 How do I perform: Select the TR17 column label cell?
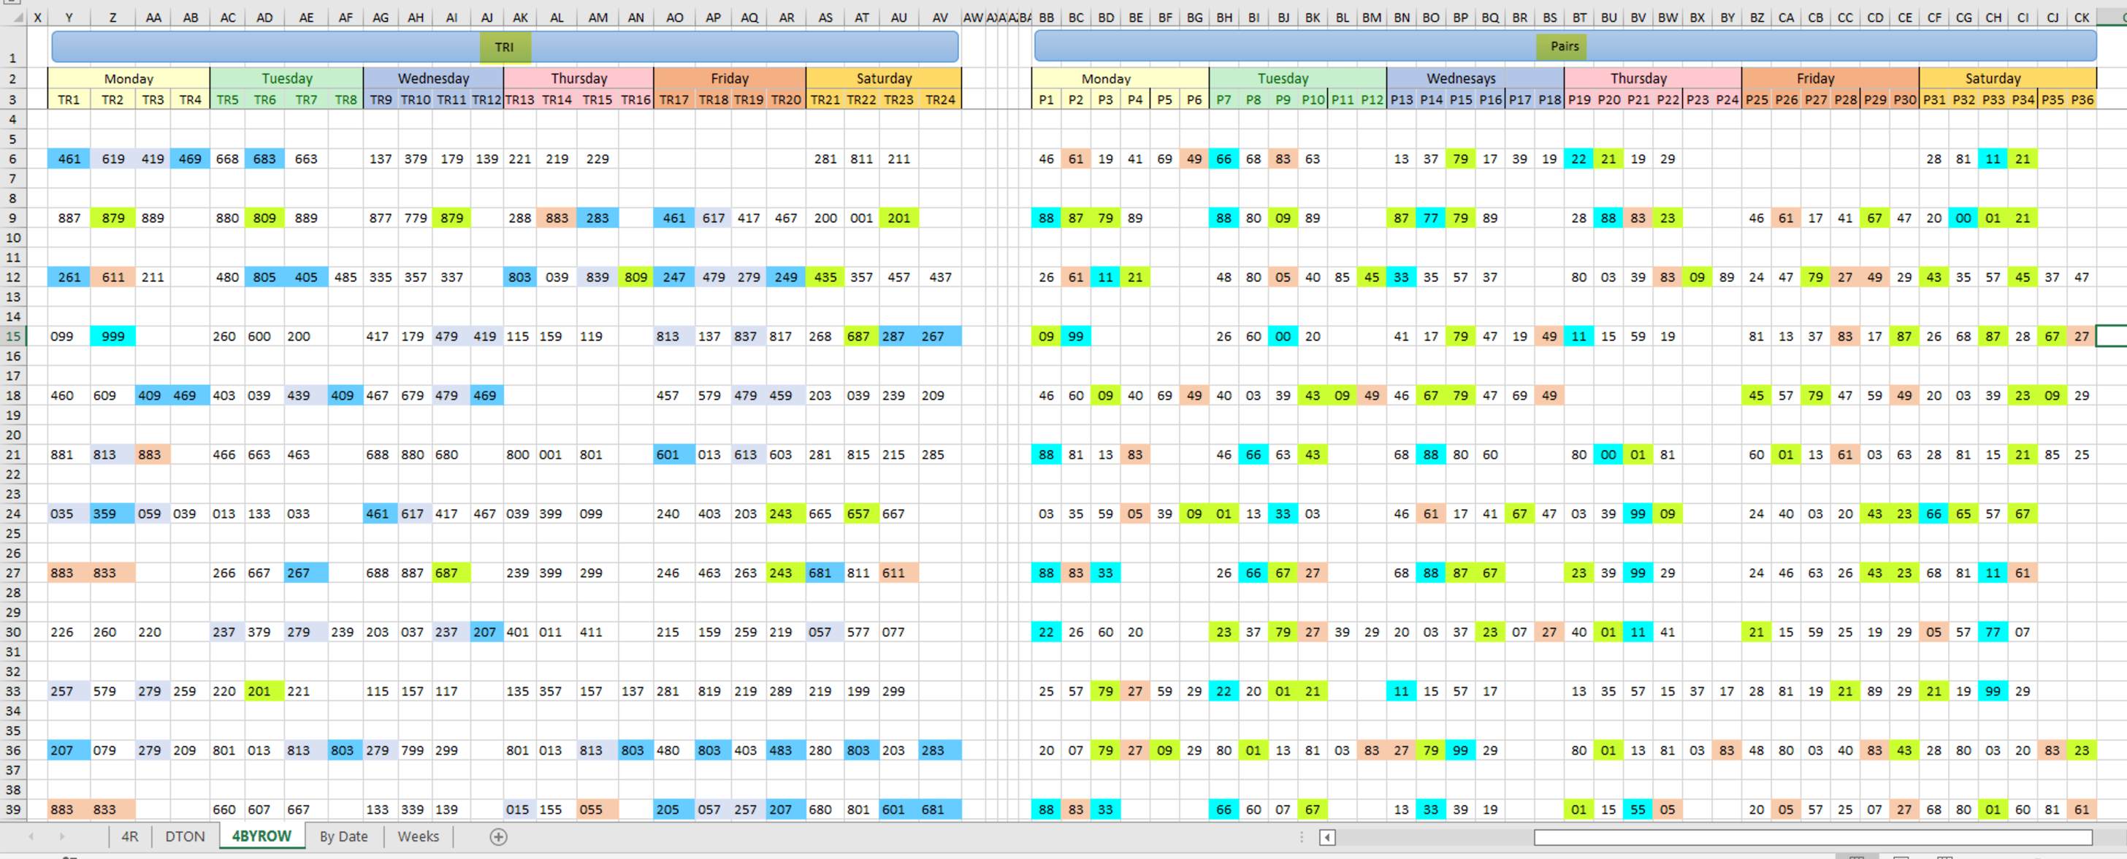(x=673, y=100)
